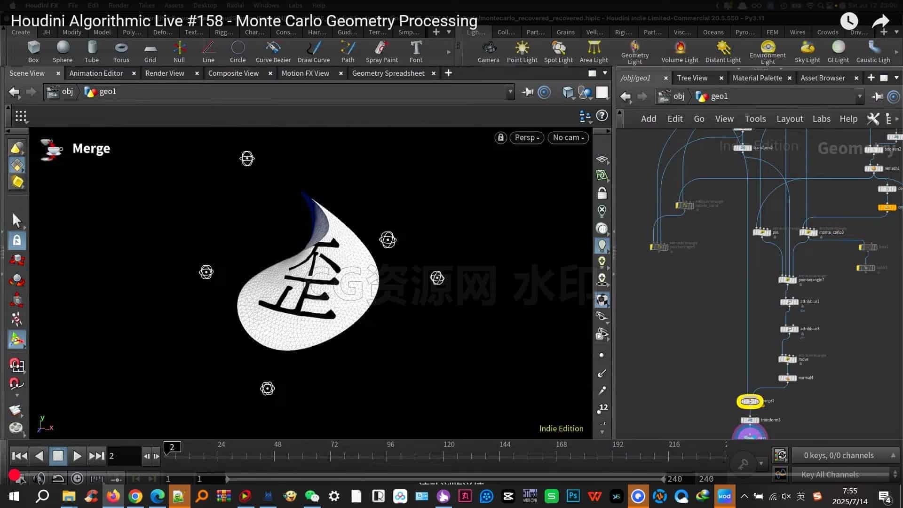903x508 pixels.
Task: Toggle pin on Scene View pane
Action: tap(527, 92)
